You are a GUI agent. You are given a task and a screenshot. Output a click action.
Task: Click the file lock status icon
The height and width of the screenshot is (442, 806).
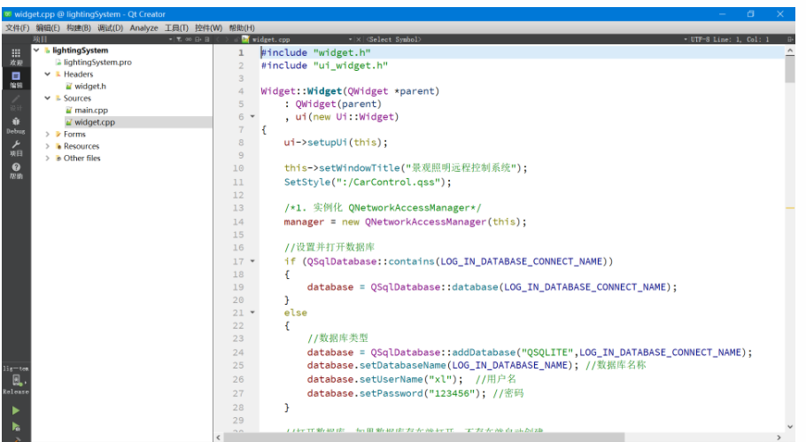click(236, 39)
